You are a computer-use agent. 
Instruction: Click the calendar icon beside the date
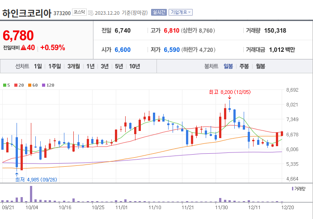tap(91, 13)
